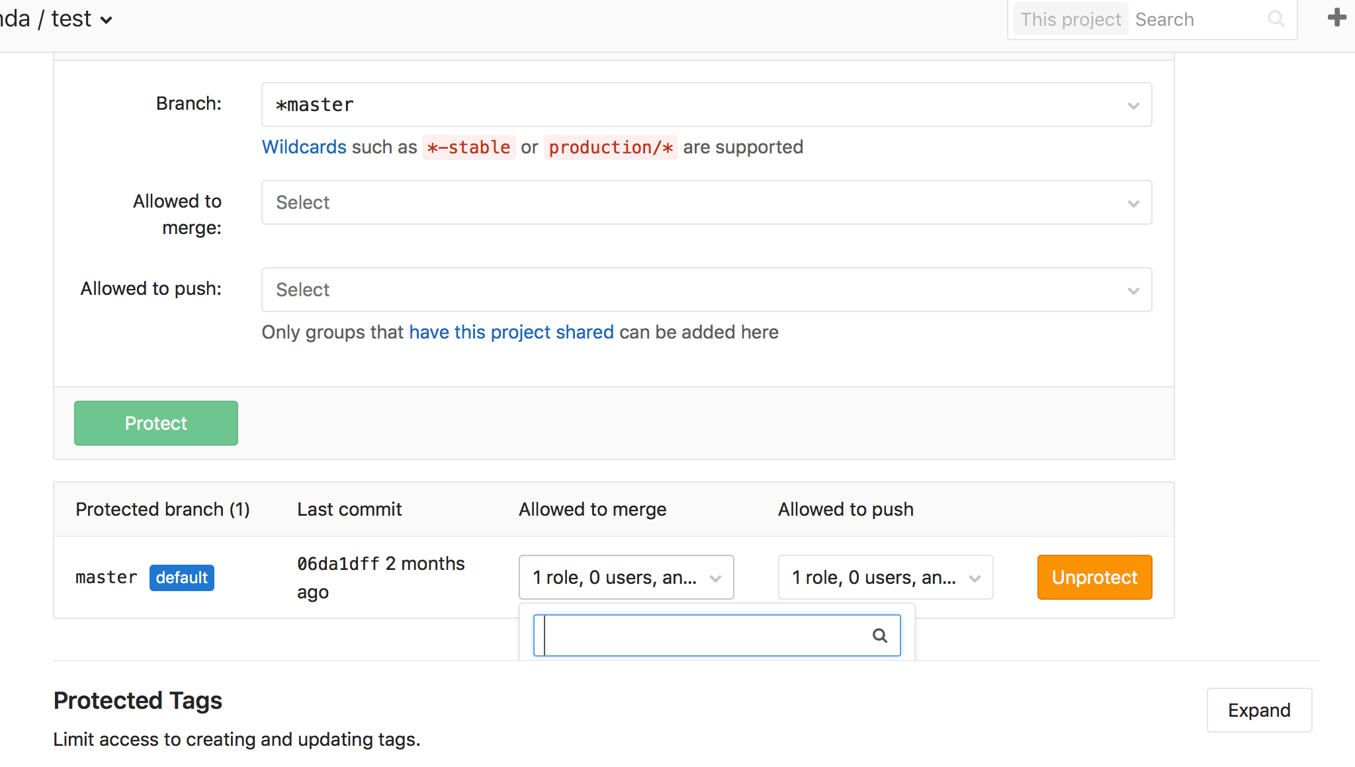Focus the dropdown filter text field
1355x767 pixels.
(705, 635)
